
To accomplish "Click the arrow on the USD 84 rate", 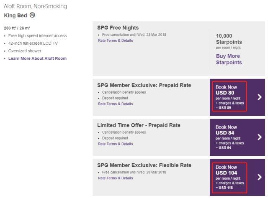I will [260, 137].
